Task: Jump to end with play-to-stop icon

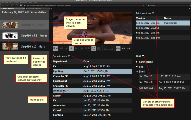Action: 87,48
